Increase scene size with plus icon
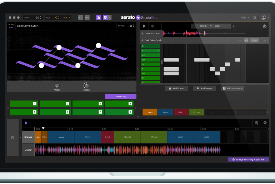Image resolution: width=275 pixels, height=184 pixels. pos(234,26)
